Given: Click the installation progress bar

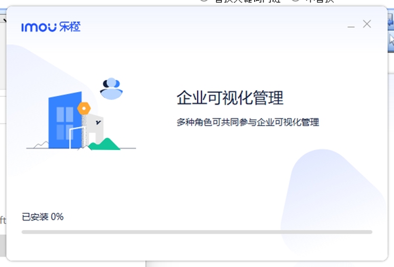Looking at the screenshot, I should [x=197, y=232].
